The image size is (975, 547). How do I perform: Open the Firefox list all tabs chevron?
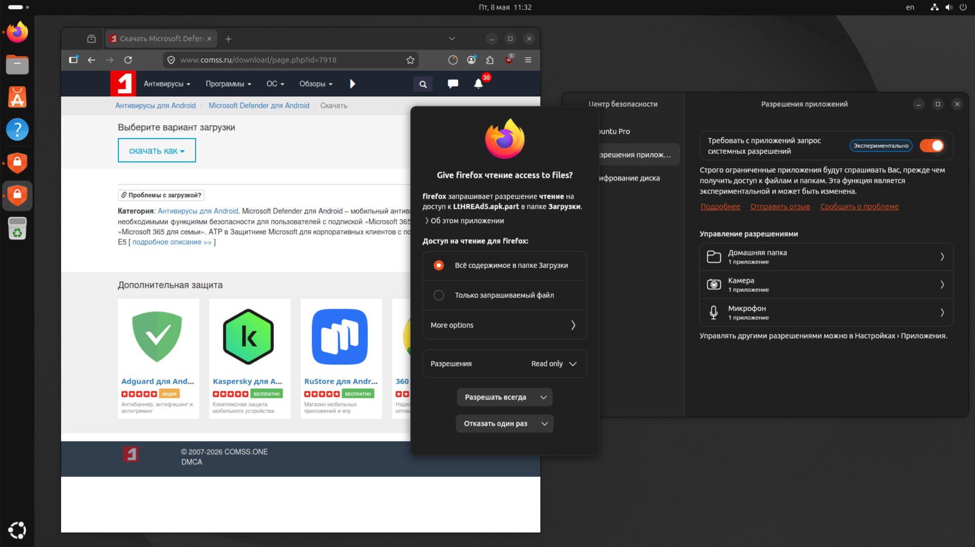[452, 39]
